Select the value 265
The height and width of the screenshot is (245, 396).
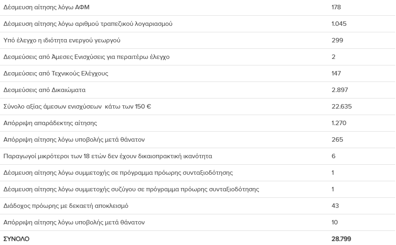point(337,140)
